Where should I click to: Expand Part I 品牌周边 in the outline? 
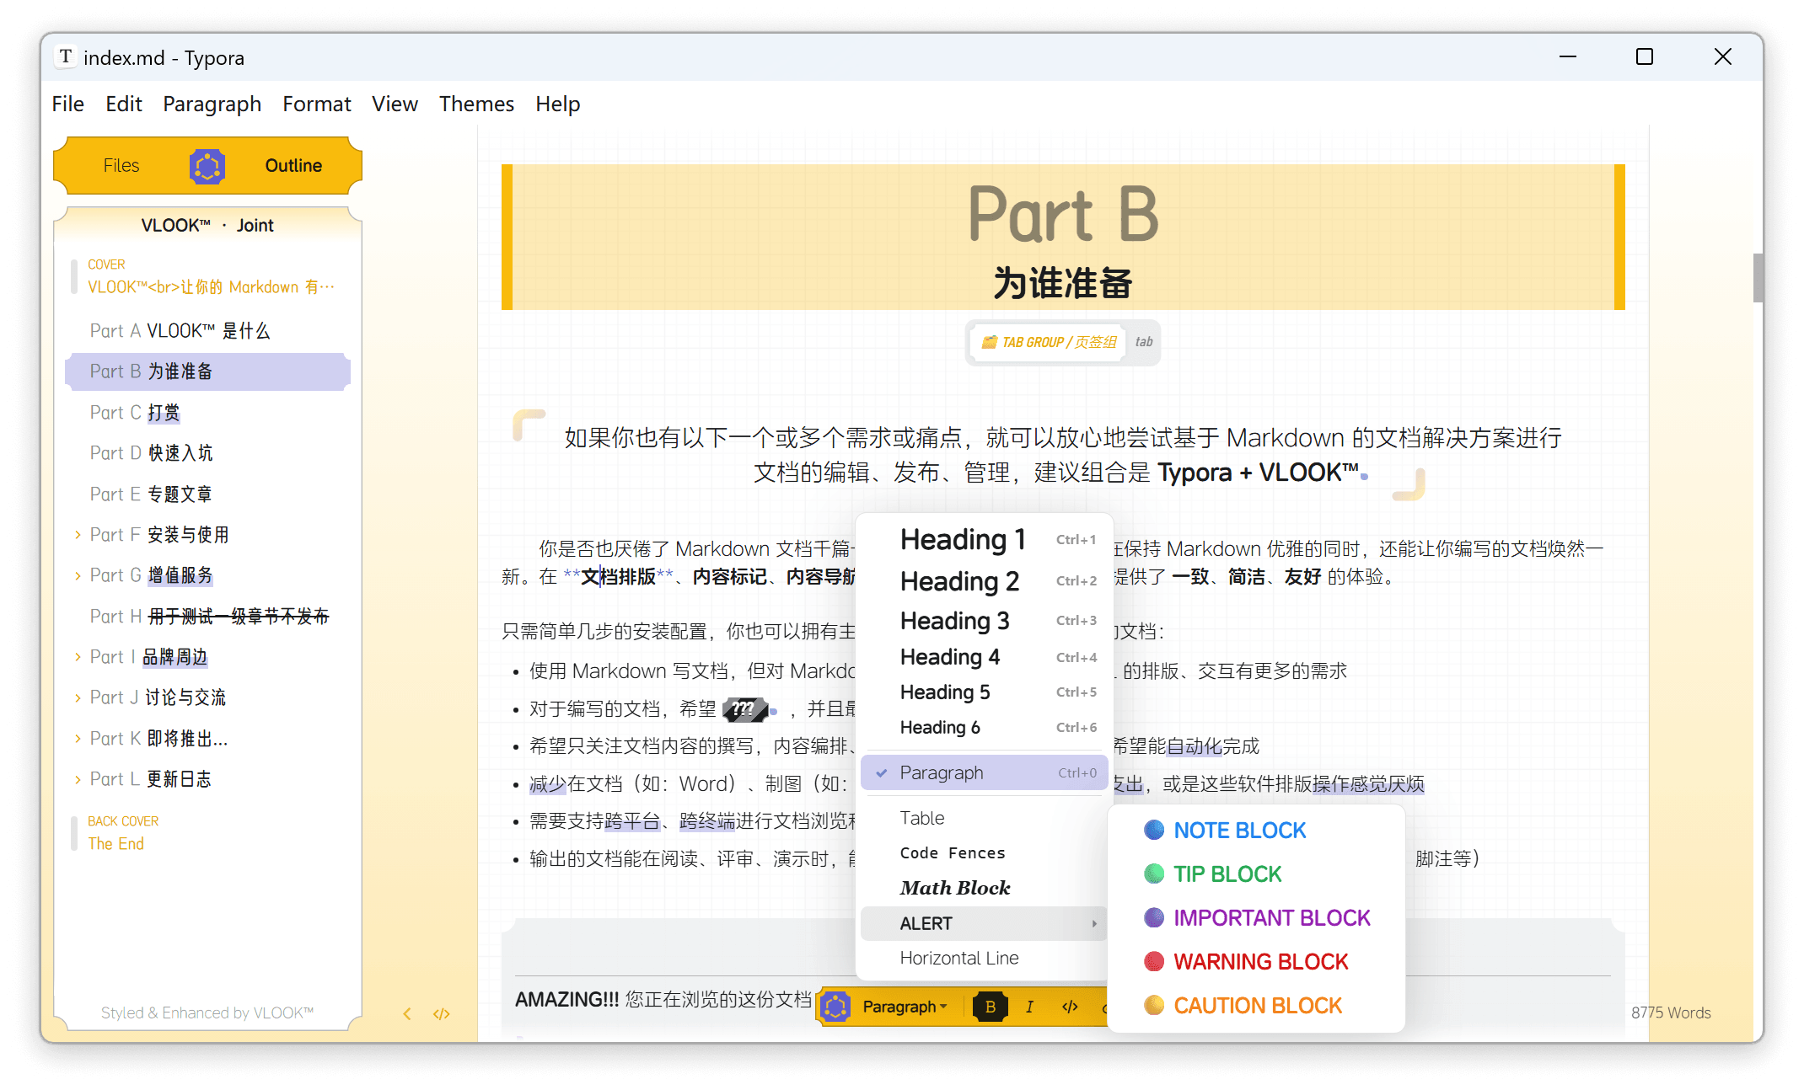tap(78, 657)
